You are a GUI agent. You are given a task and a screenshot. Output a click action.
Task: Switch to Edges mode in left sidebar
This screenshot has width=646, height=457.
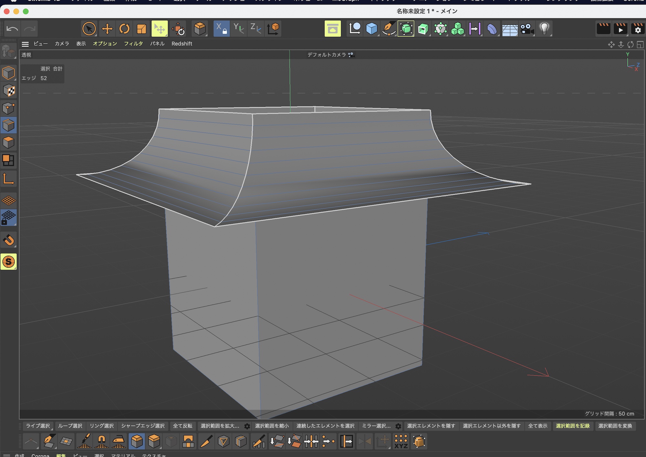[8, 125]
